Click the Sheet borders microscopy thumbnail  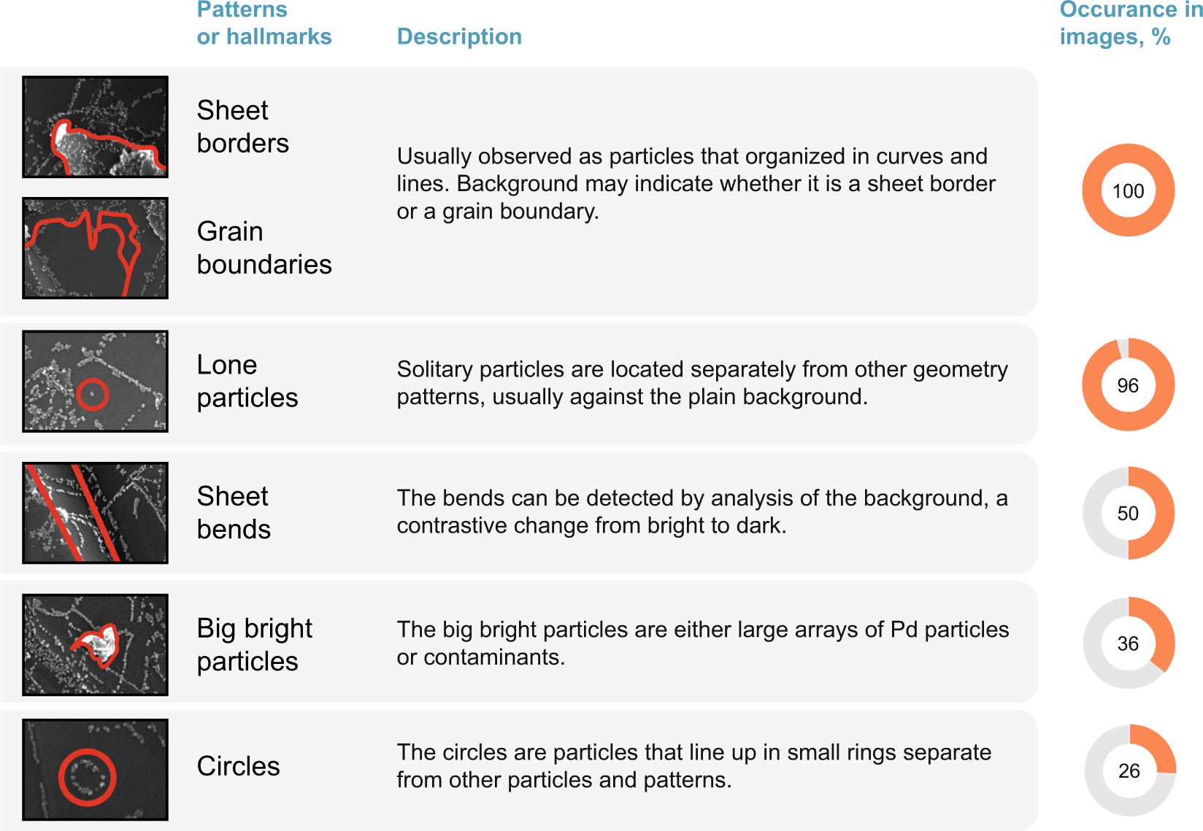(x=95, y=127)
